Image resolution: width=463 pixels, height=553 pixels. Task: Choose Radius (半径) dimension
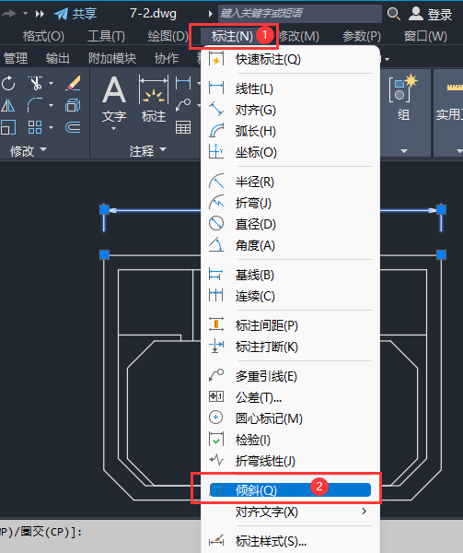290,182
